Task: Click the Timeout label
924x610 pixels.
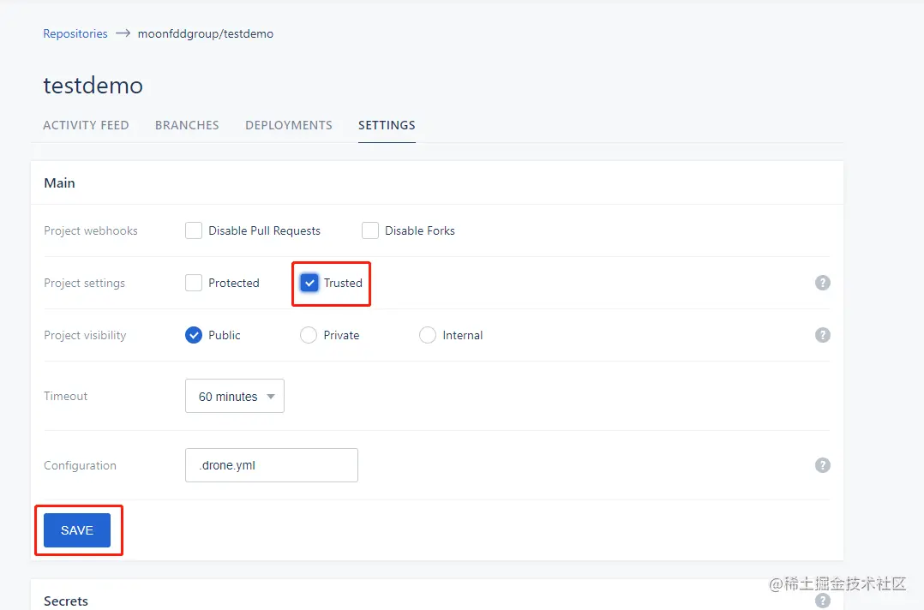Action: [x=65, y=396]
